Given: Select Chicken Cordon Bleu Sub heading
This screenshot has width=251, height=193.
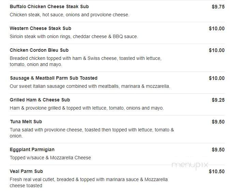Looking at the screenshot, I should (x=39, y=50).
